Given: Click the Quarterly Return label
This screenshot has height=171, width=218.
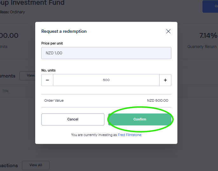Looking at the screenshot, I should [202, 47].
